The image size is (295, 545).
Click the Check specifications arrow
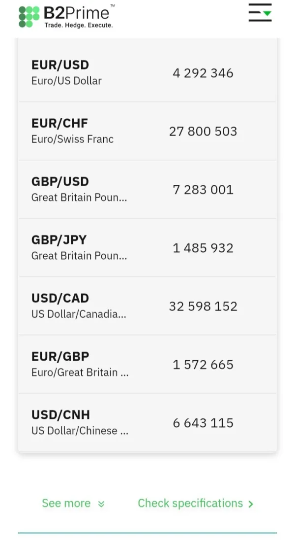click(251, 504)
